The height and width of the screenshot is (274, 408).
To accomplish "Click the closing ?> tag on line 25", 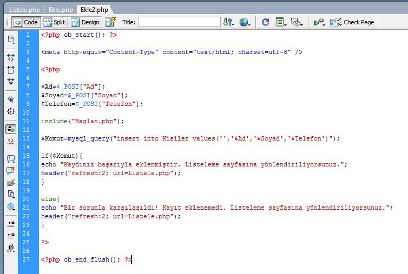I will click(x=45, y=242).
